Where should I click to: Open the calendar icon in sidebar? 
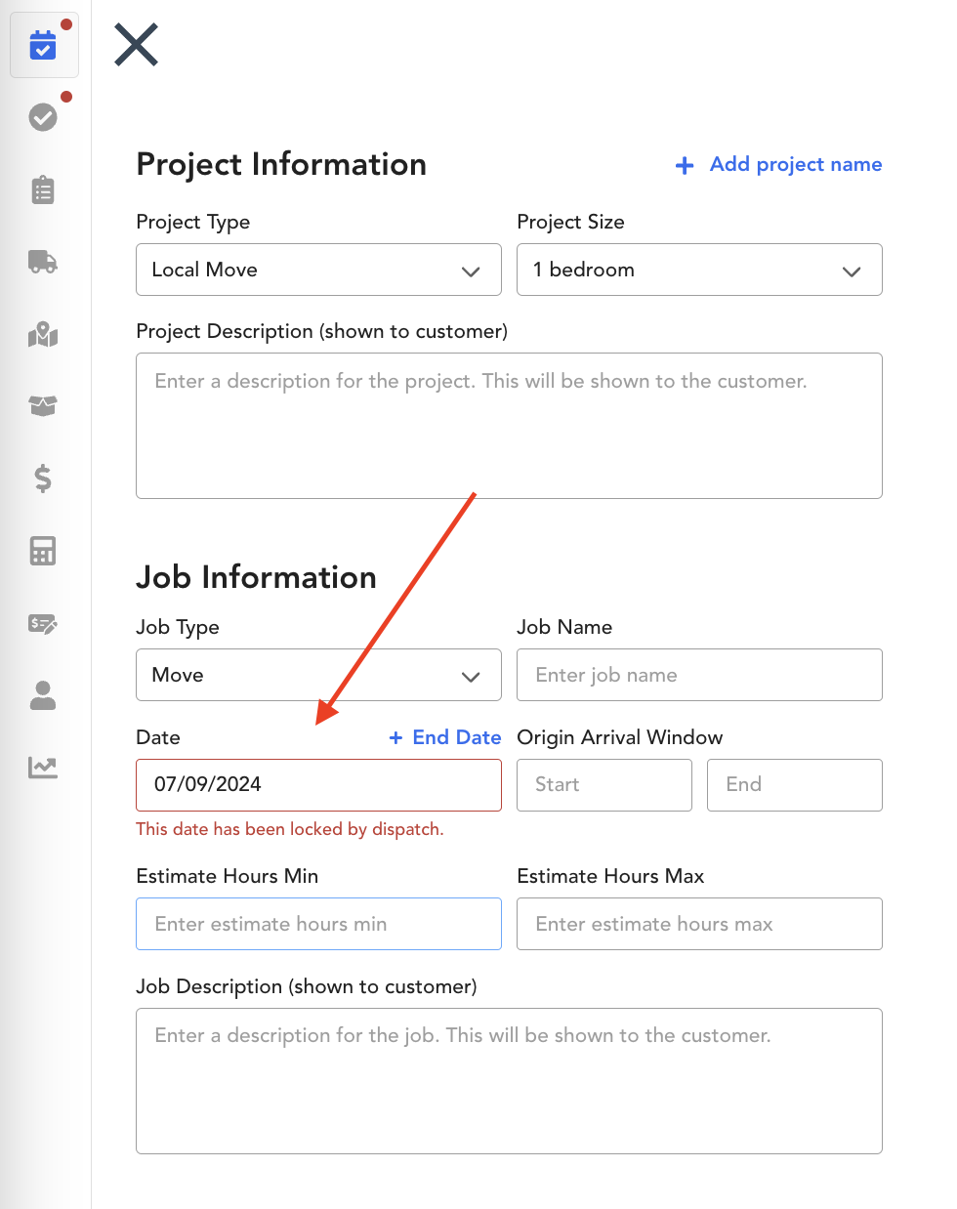(43, 45)
